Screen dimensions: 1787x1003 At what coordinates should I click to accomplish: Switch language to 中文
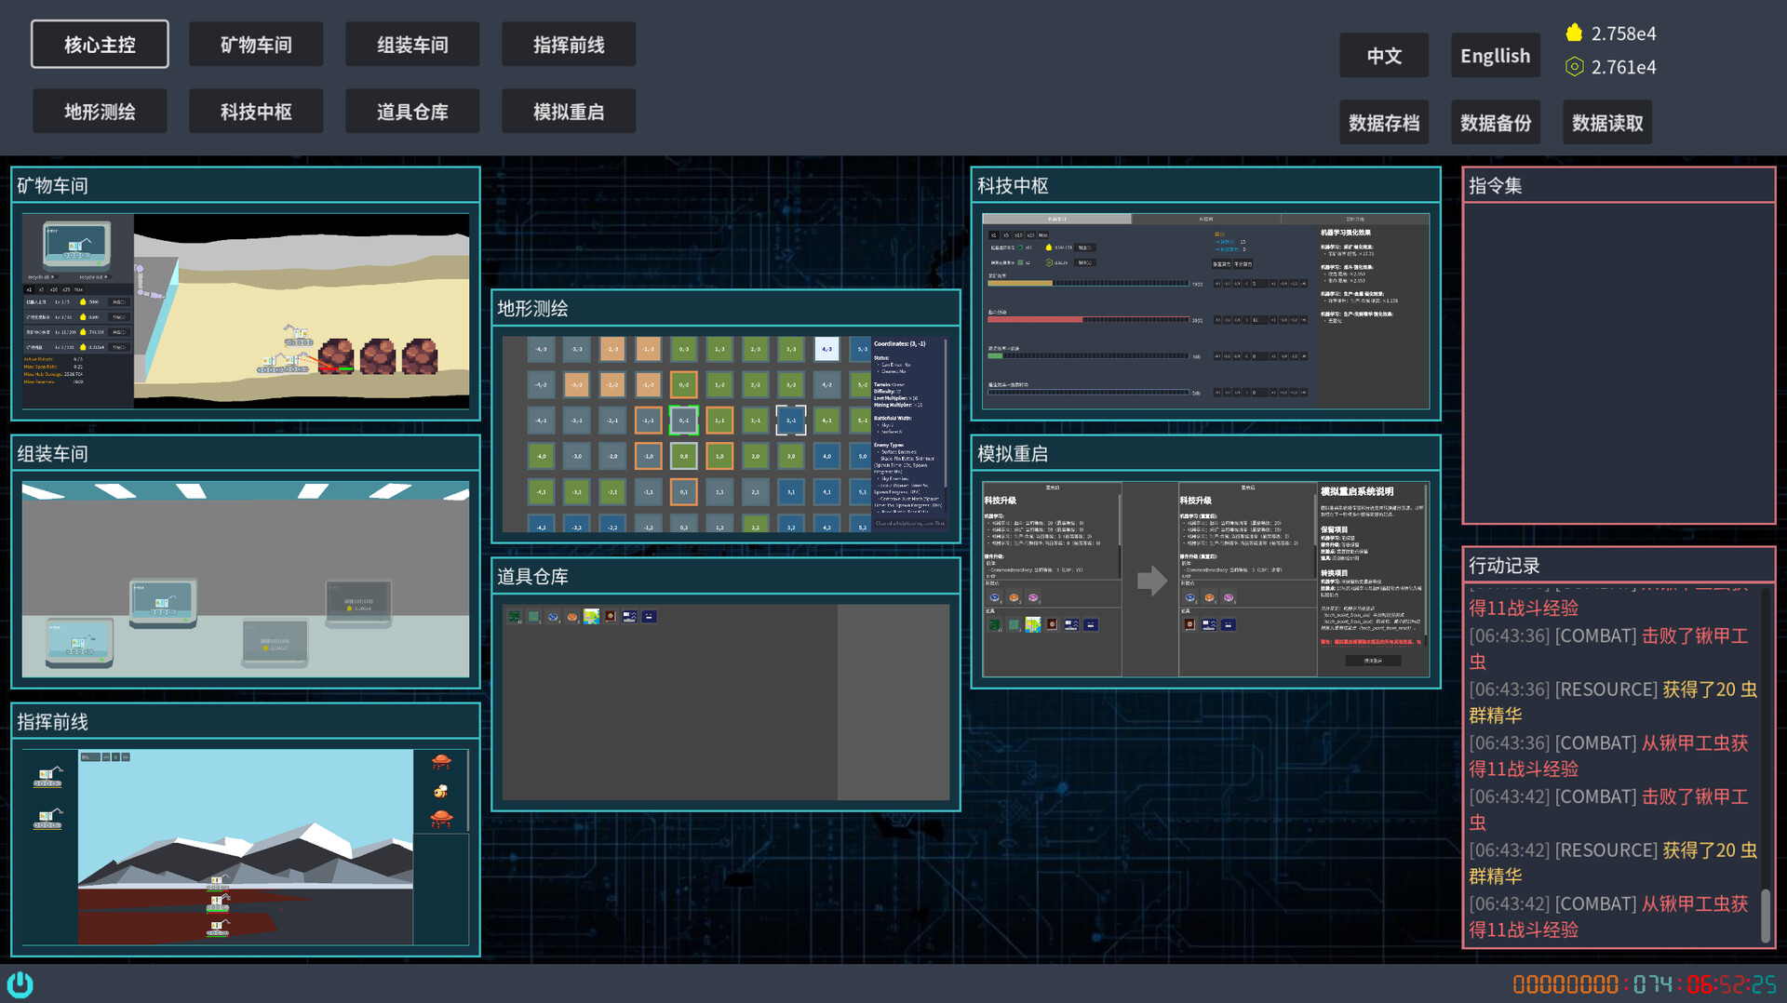click(x=1383, y=56)
